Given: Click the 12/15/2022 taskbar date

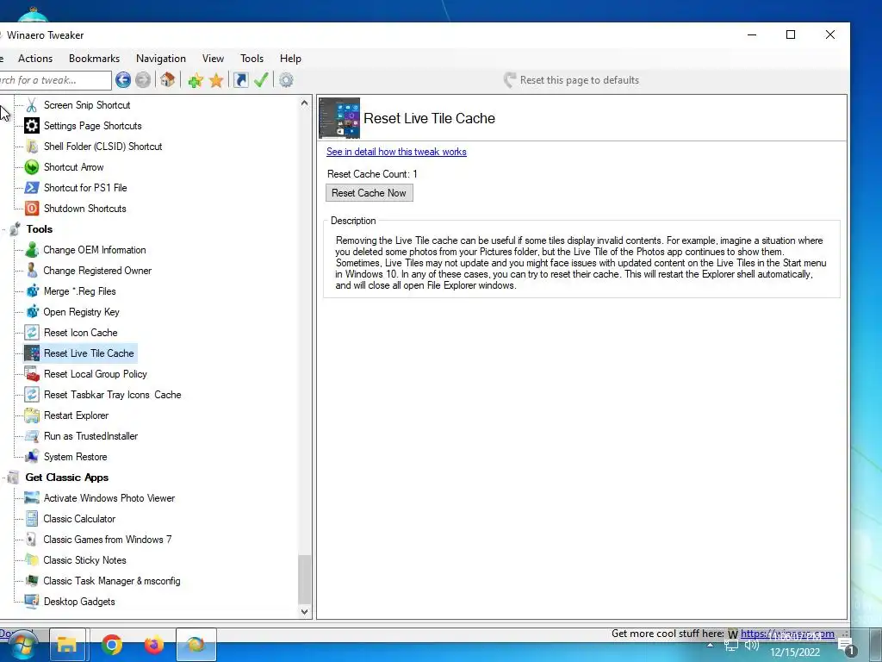Looking at the screenshot, I should tap(795, 653).
